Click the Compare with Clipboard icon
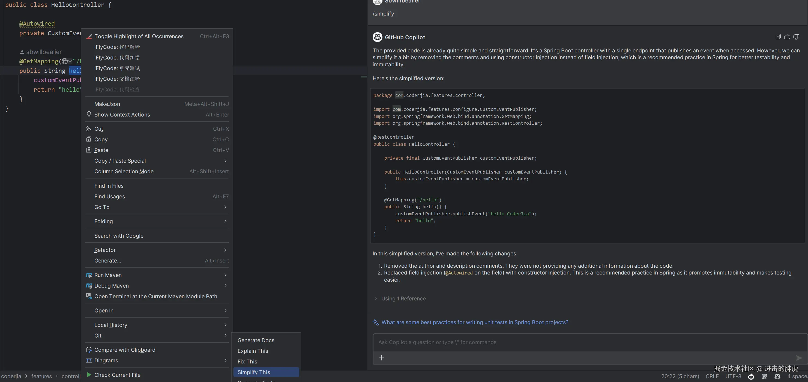 coord(89,350)
